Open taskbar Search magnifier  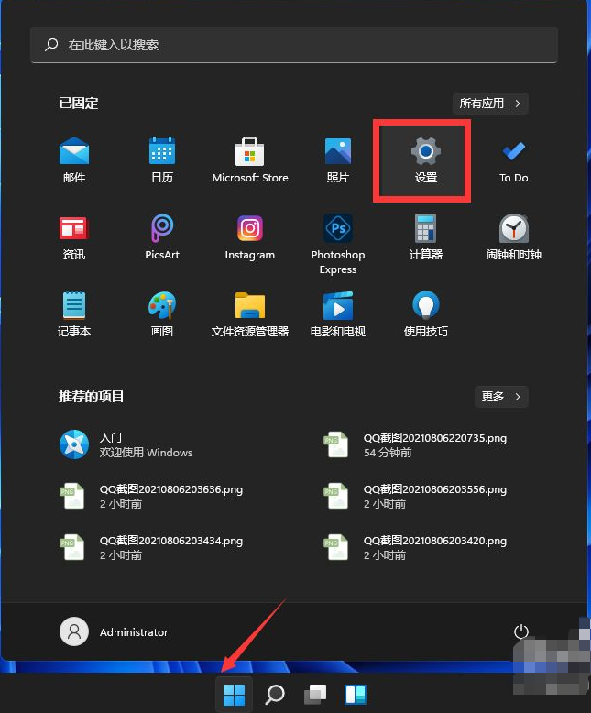point(275,695)
